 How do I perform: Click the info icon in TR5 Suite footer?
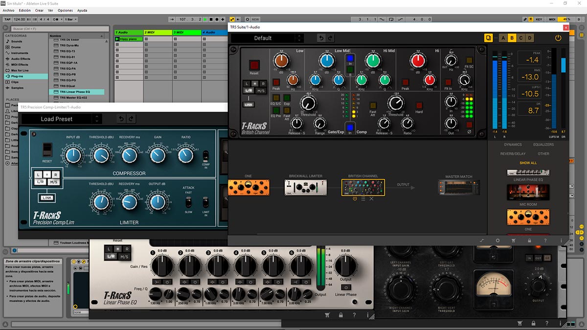pos(561,241)
